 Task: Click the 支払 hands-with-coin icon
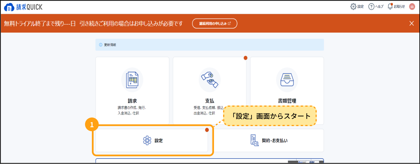pos(210,80)
